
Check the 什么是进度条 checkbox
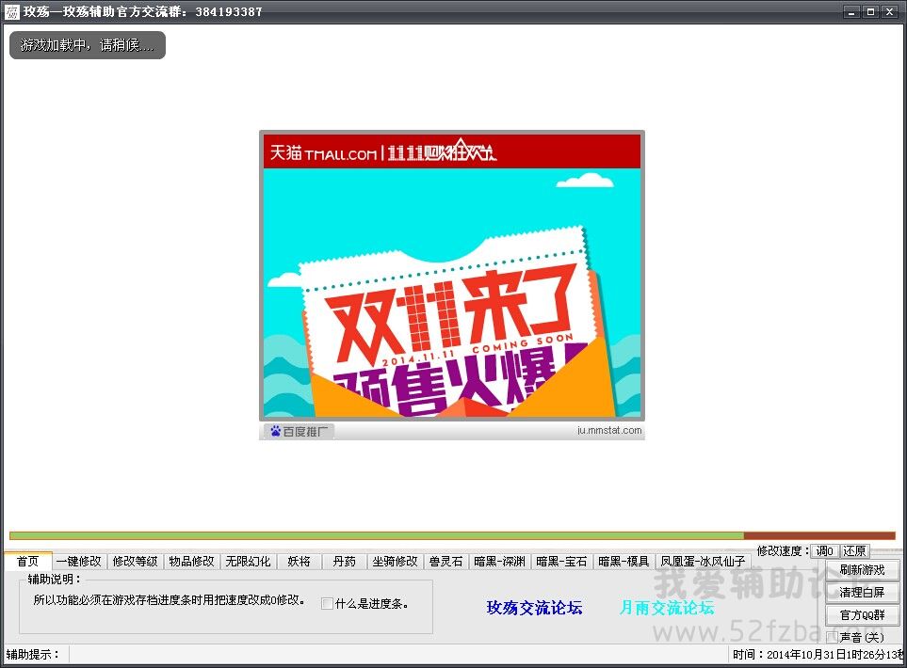coord(327,604)
